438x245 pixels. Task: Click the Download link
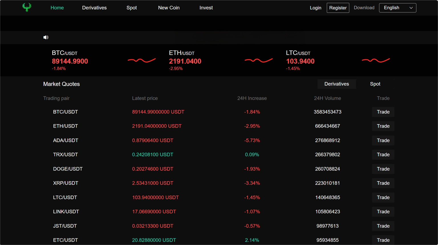(364, 8)
